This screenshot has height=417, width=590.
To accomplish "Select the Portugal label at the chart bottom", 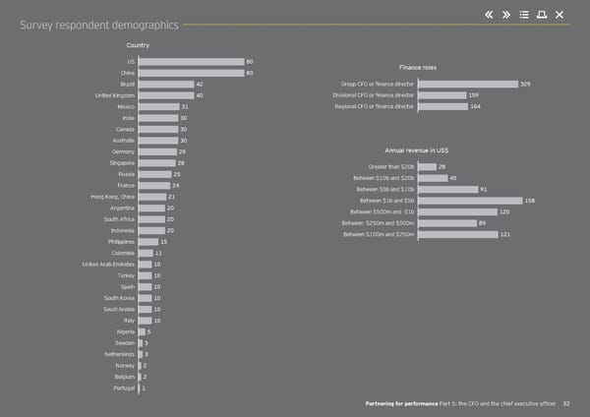I will pyautogui.click(x=125, y=388).
